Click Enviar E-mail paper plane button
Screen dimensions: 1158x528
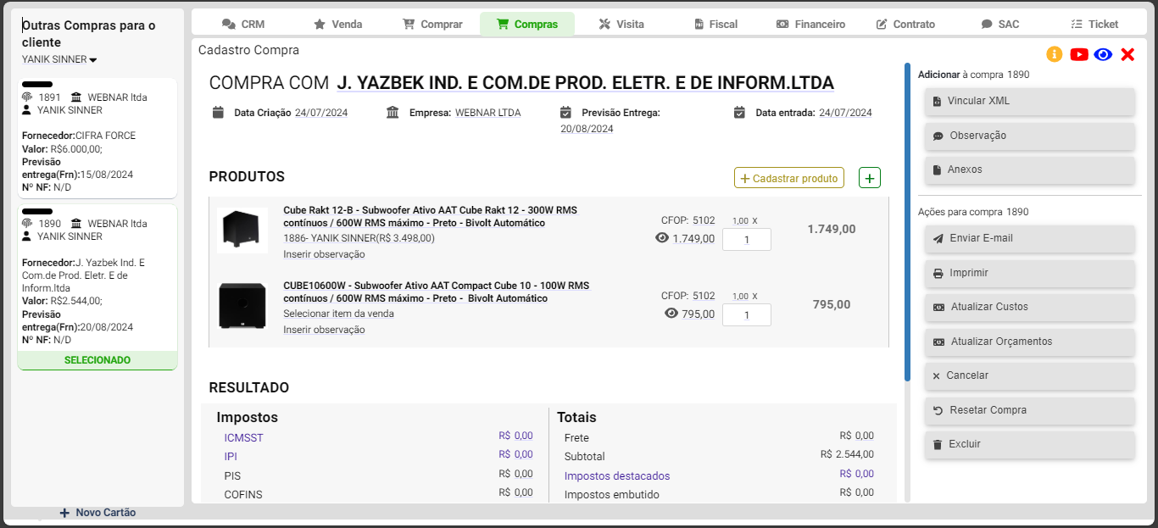(1029, 238)
